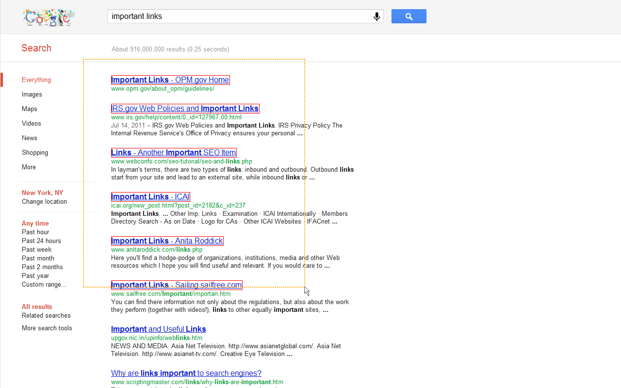Viewport: 621px width, 388px height.
Task: Filter results by "Past year"
Action: (35, 275)
